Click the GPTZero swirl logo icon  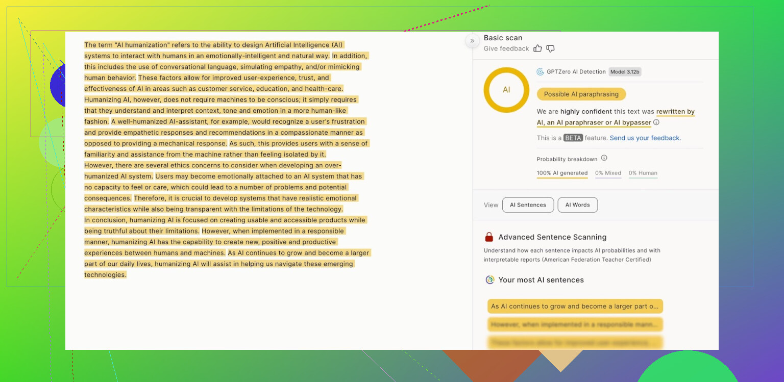(x=540, y=72)
